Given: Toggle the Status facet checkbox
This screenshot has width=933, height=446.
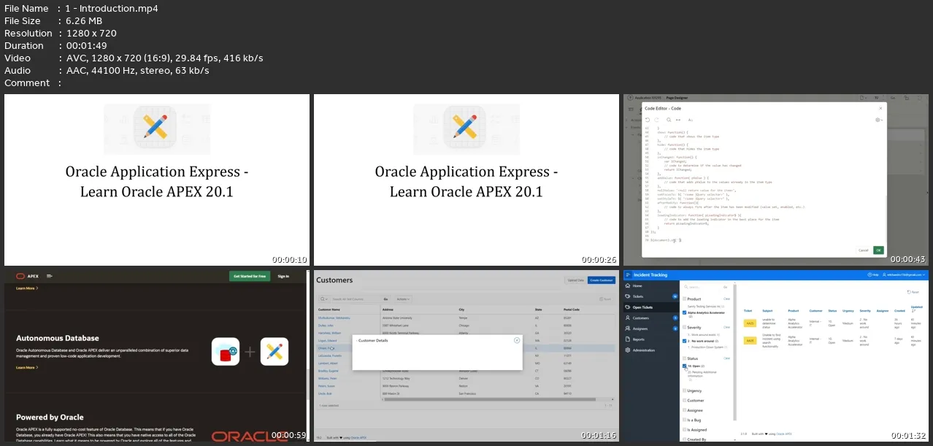Looking at the screenshot, I should coord(684,358).
